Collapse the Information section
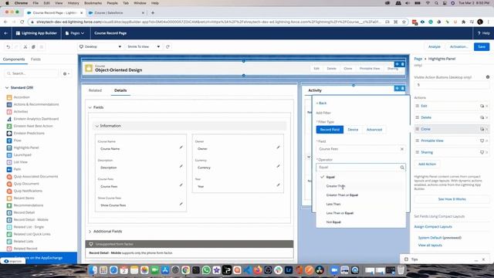 click(x=96, y=126)
